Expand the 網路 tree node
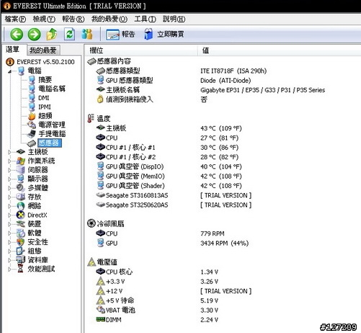 9,206
